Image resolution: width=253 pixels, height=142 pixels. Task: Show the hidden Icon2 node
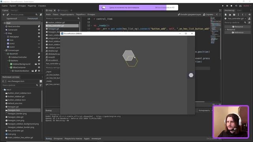tap(39, 43)
